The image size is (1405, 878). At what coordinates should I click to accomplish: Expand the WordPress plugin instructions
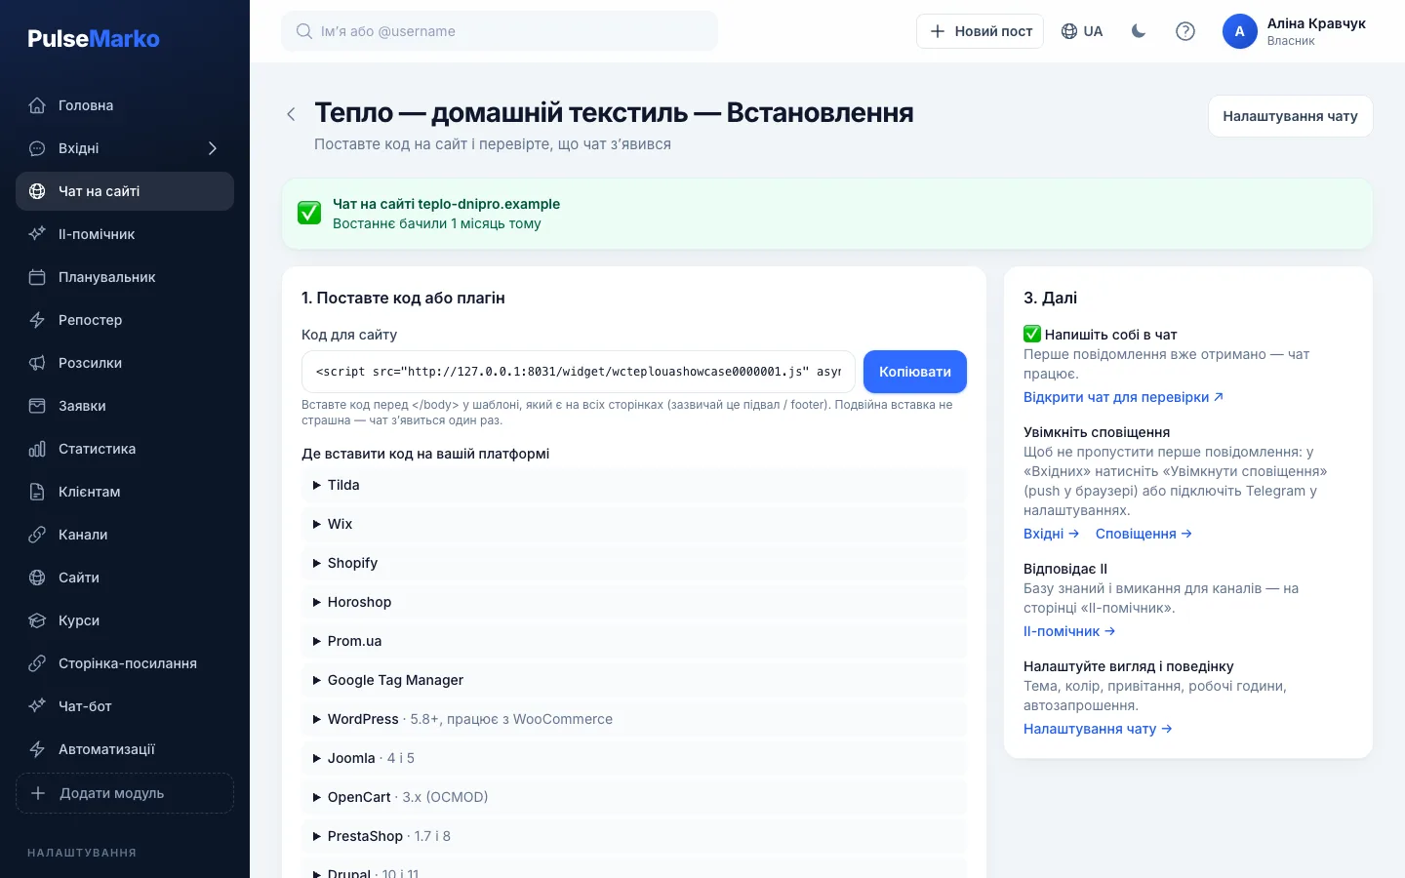tap(634, 719)
